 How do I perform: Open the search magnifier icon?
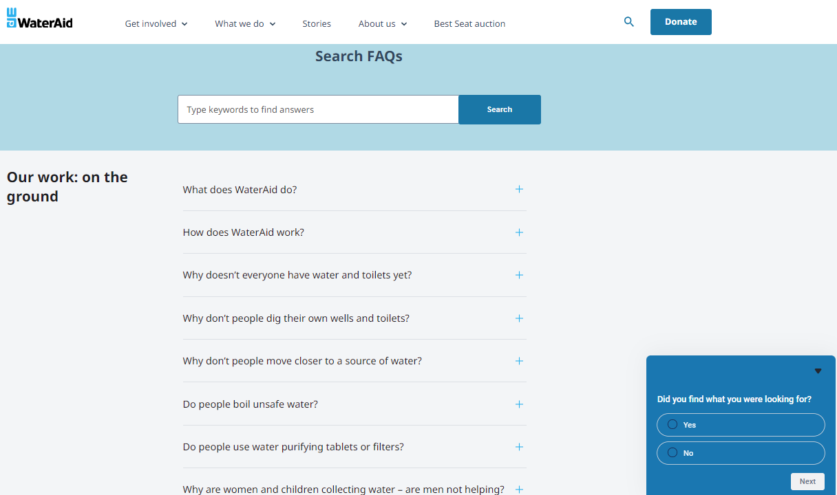click(628, 21)
